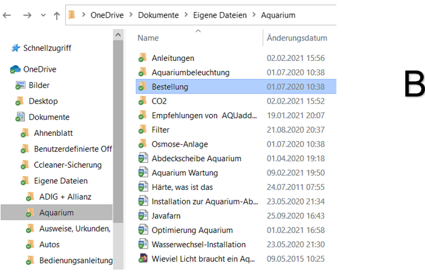Click the Javafarn Word document icon
The width and height of the screenshot is (425, 272).
[x=143, y=215]
